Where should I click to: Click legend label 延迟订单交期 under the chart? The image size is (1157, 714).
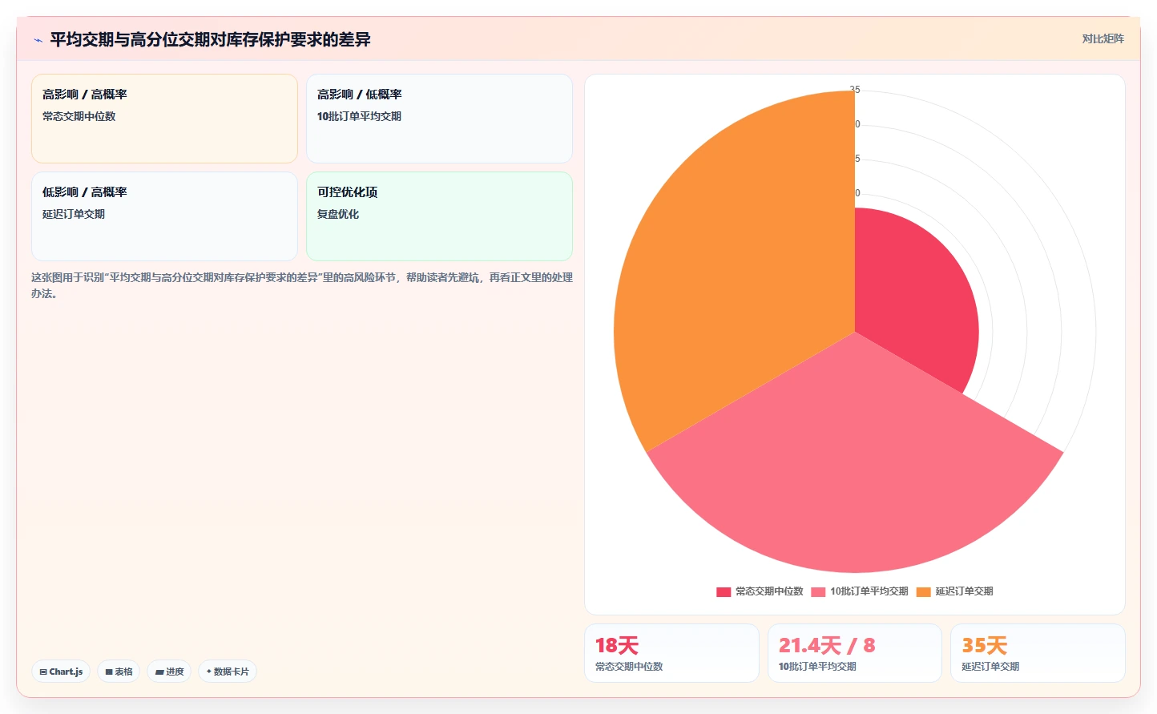pos(965,591)
